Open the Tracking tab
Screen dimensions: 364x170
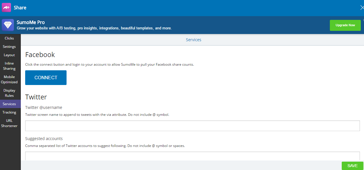(x=9, y=112)
